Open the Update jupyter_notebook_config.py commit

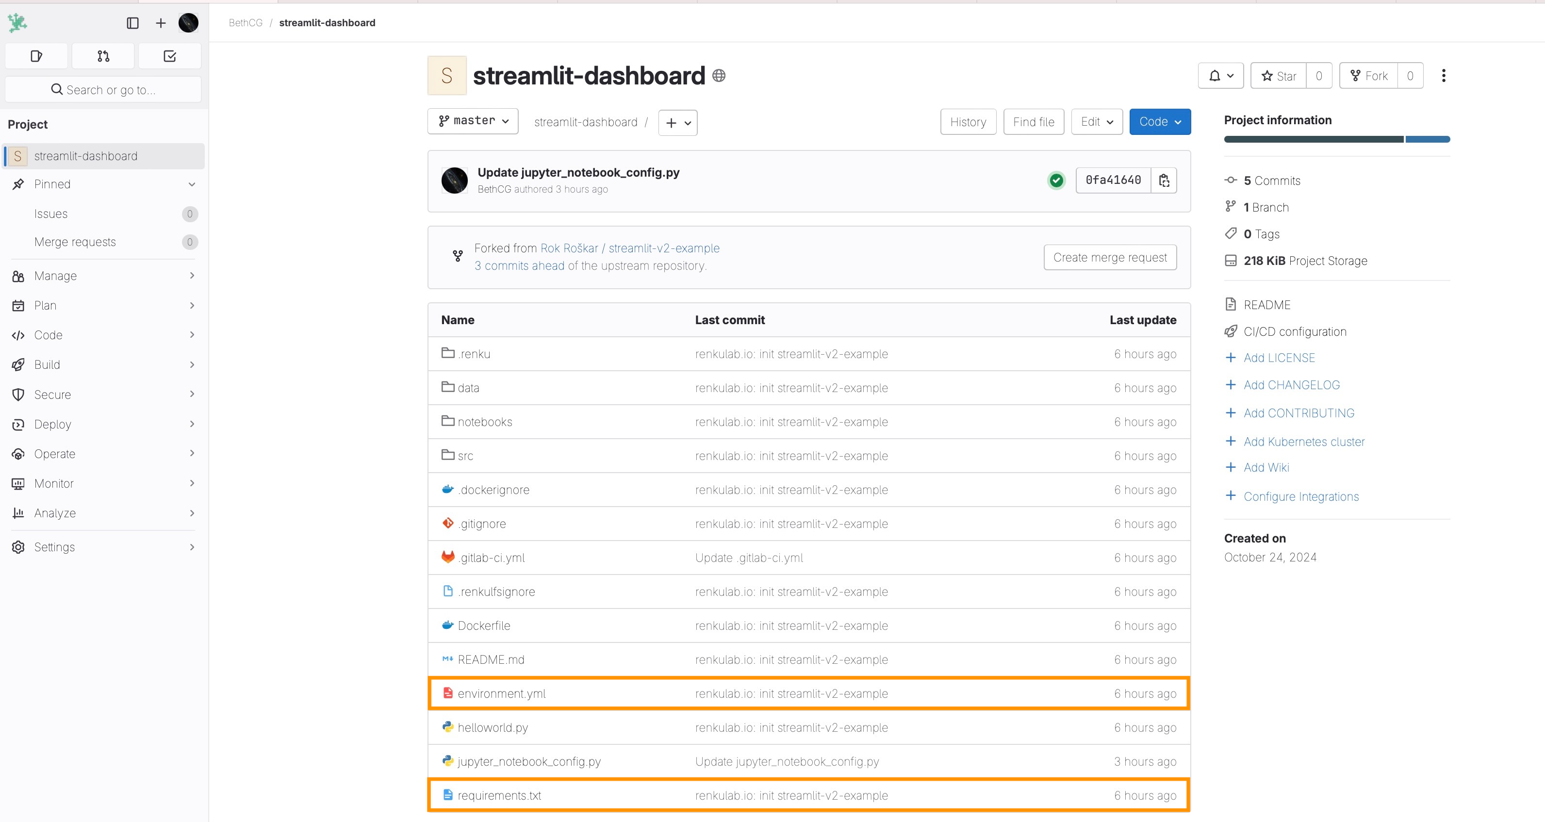pos(578,172)
